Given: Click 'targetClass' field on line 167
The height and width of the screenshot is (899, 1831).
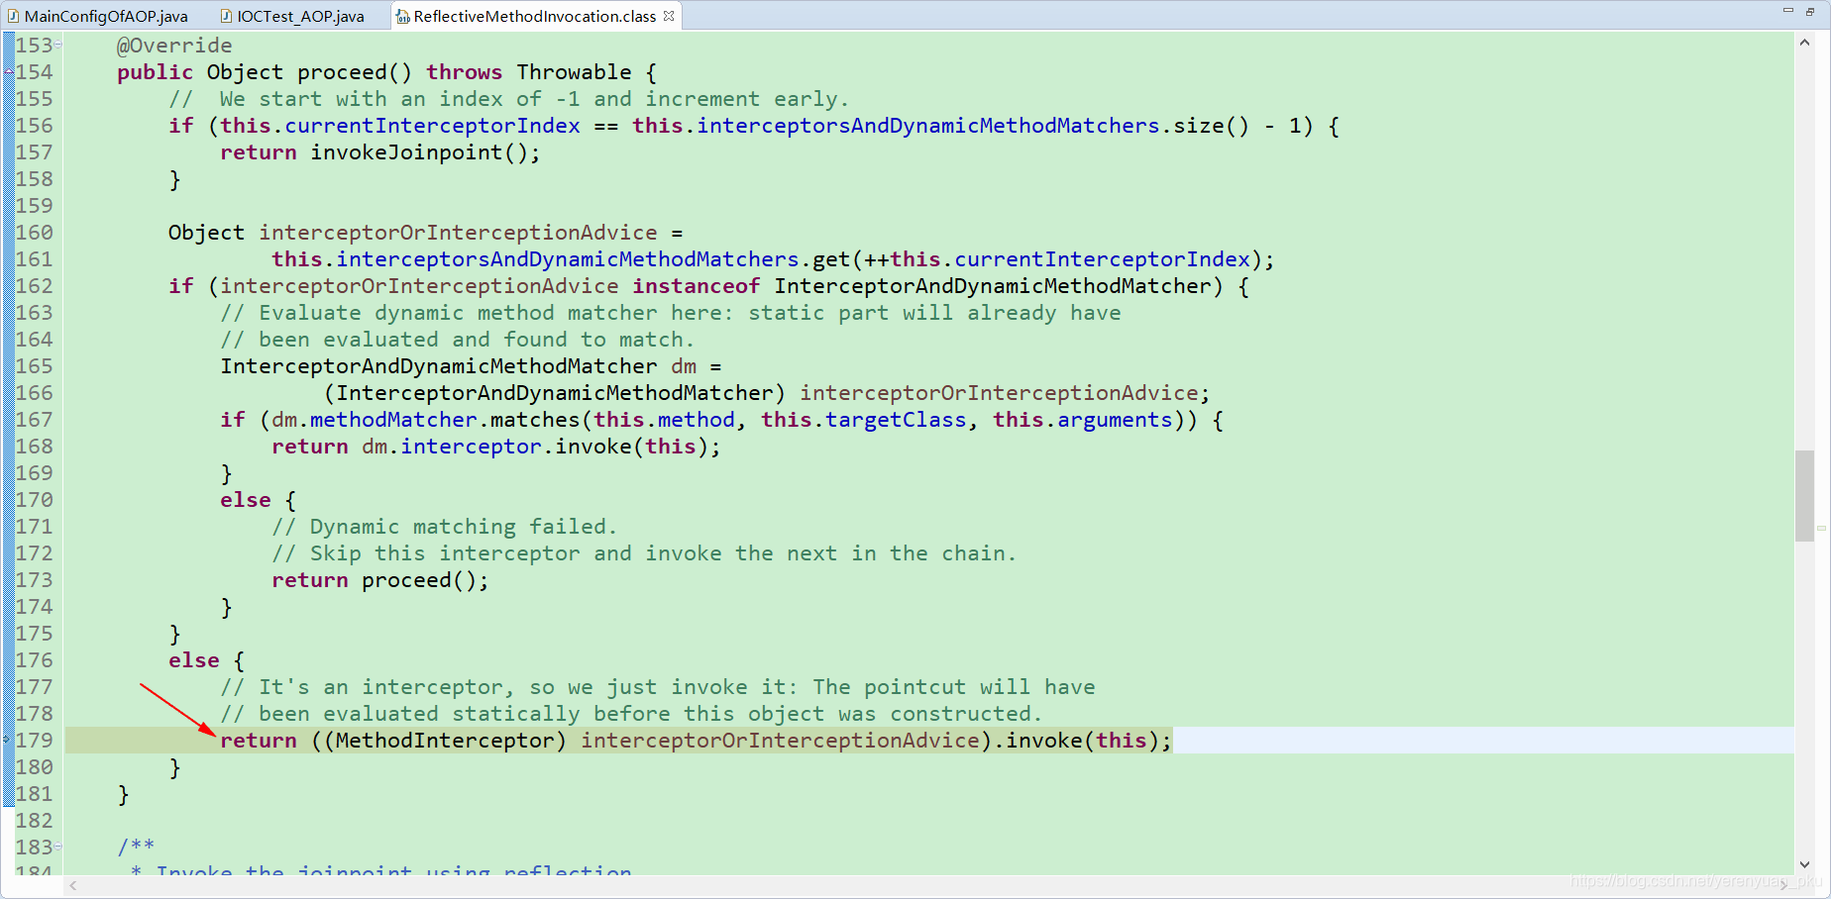Looking at the screenshot, I should pos(896,420).
